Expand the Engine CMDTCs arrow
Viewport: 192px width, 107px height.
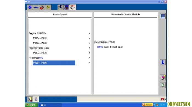[89, 33]
